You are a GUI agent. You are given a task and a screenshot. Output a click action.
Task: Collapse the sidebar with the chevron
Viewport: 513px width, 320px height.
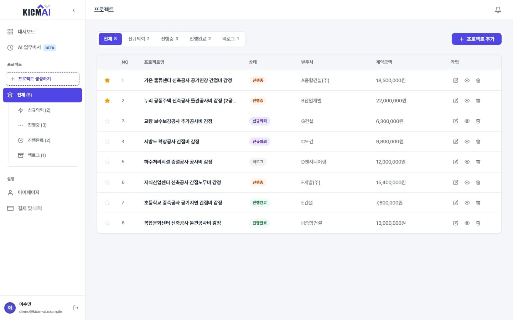pos(74,10)
